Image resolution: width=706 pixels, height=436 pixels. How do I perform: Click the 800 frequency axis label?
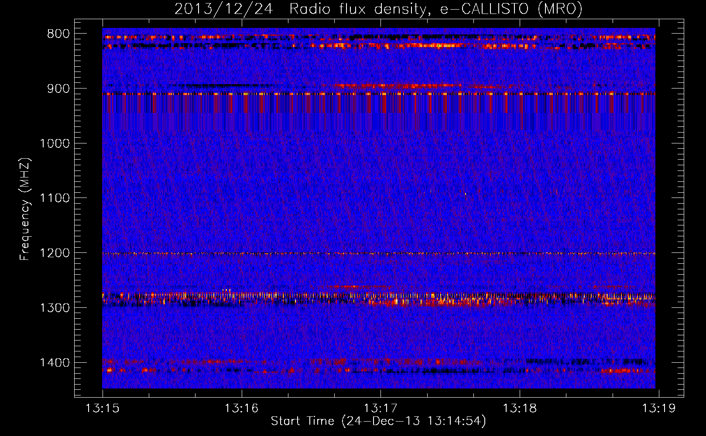[58, 34]
